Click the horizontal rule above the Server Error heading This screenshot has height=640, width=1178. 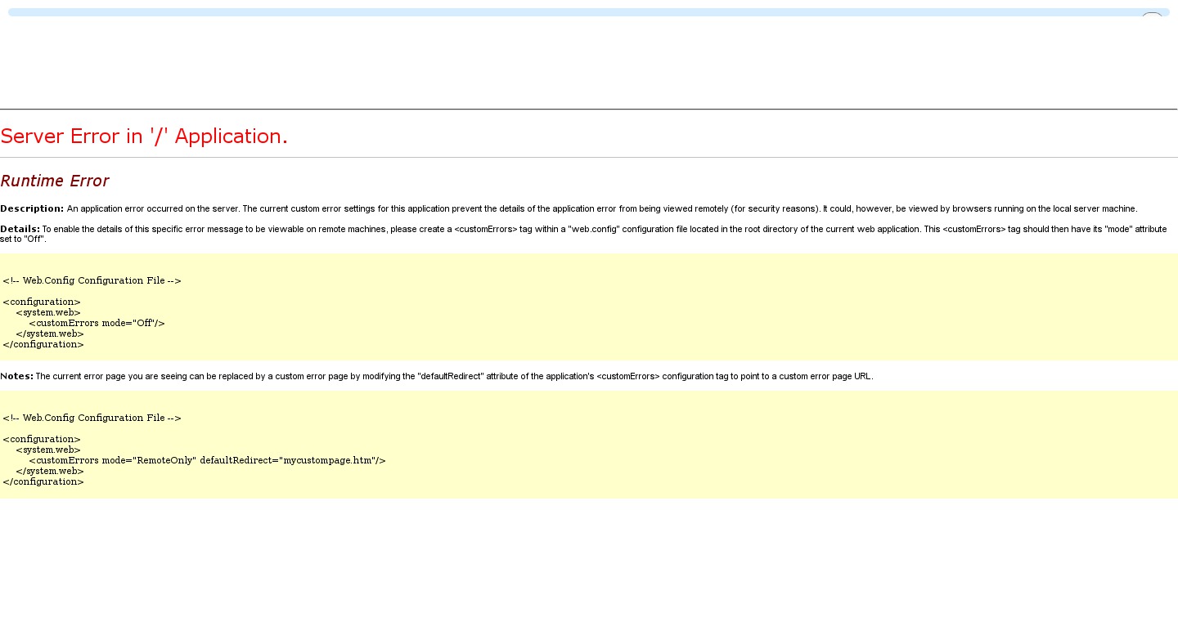pos(589,109)
